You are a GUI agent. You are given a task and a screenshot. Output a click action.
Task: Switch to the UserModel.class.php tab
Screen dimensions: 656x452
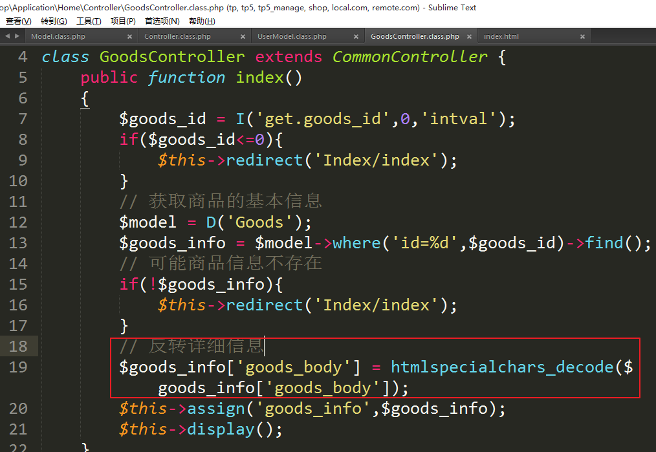click(x=292, y=37)
